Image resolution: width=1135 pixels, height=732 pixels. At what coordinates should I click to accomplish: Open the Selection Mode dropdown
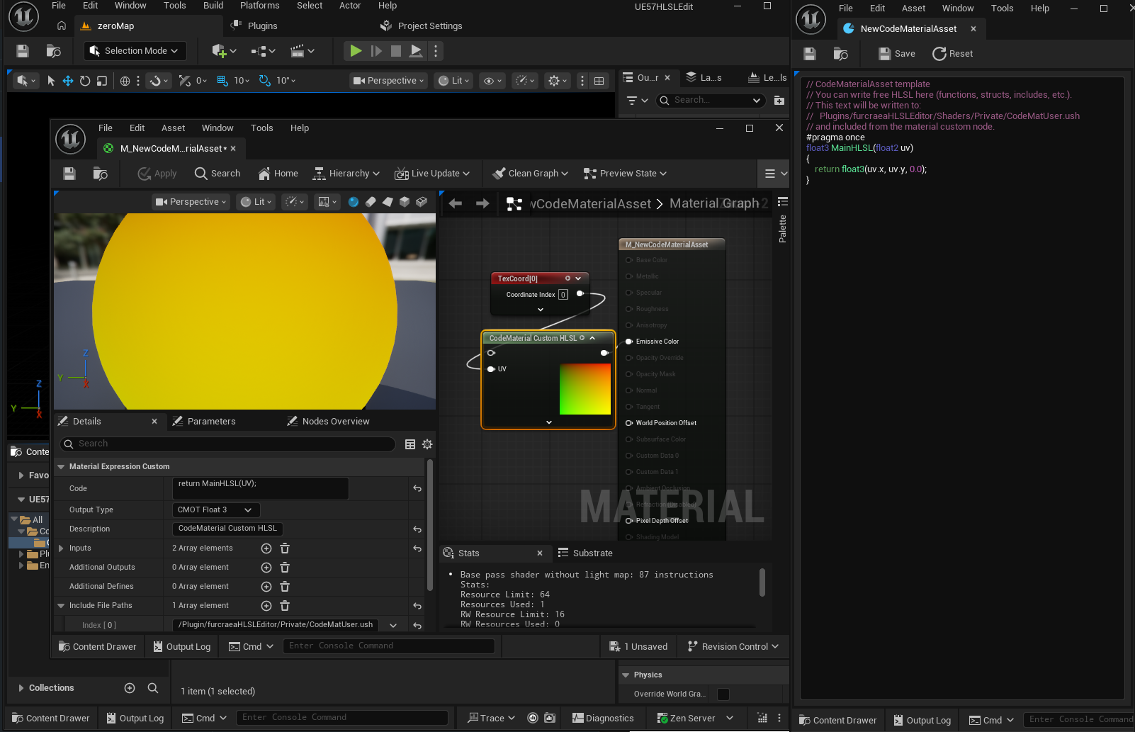coord(135,51)
